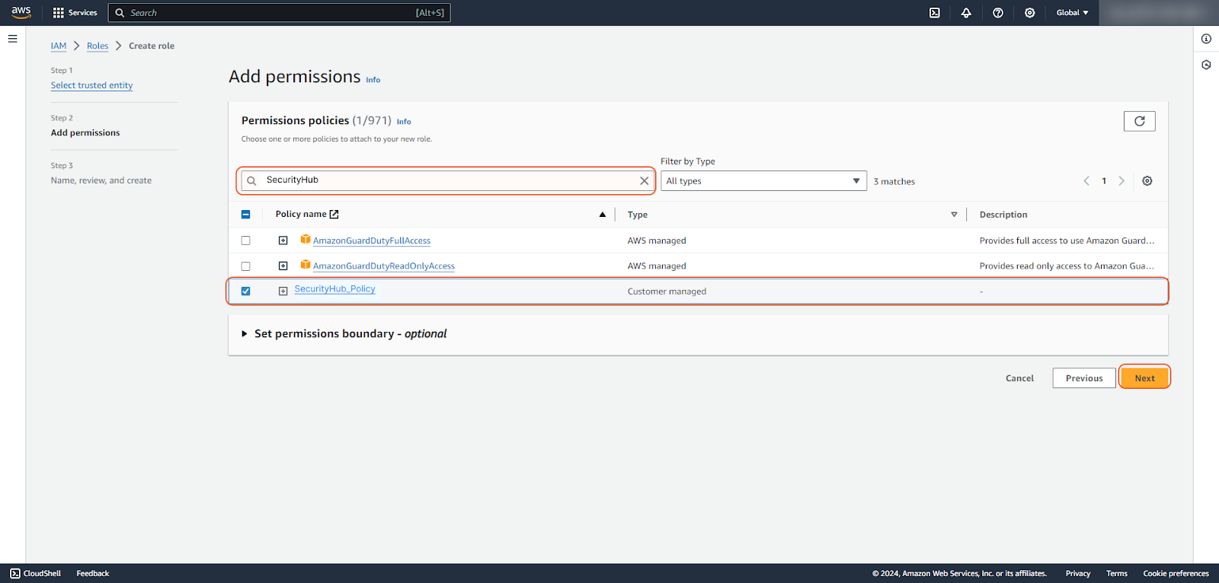The height and width of the screenshot is (583, 1219).
Task: Open table preferences gear icon
Action: coord(1147,181)
